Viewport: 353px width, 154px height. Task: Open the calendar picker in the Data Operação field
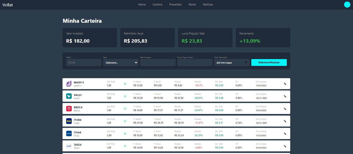(246, 62)
